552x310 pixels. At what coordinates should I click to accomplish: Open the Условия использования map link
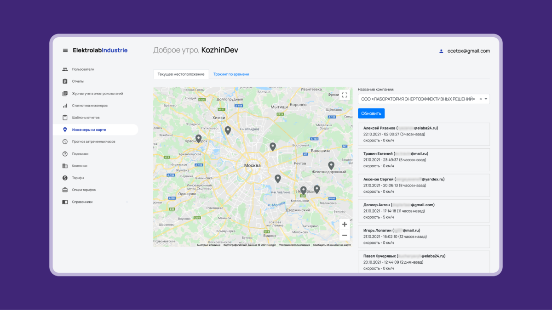click(x=294, y=245)
